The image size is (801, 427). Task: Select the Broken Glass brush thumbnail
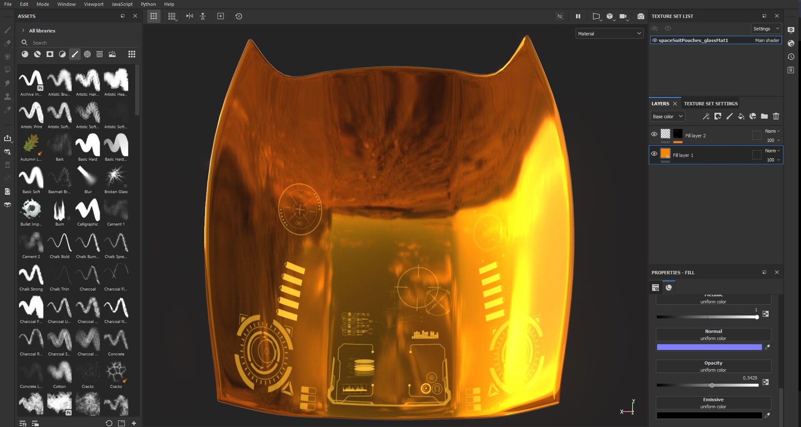116,177
